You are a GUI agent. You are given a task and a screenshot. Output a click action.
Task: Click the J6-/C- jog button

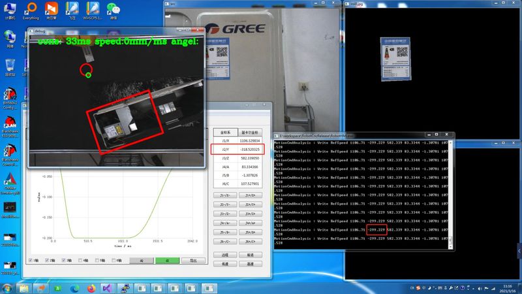tap(225, 241)
